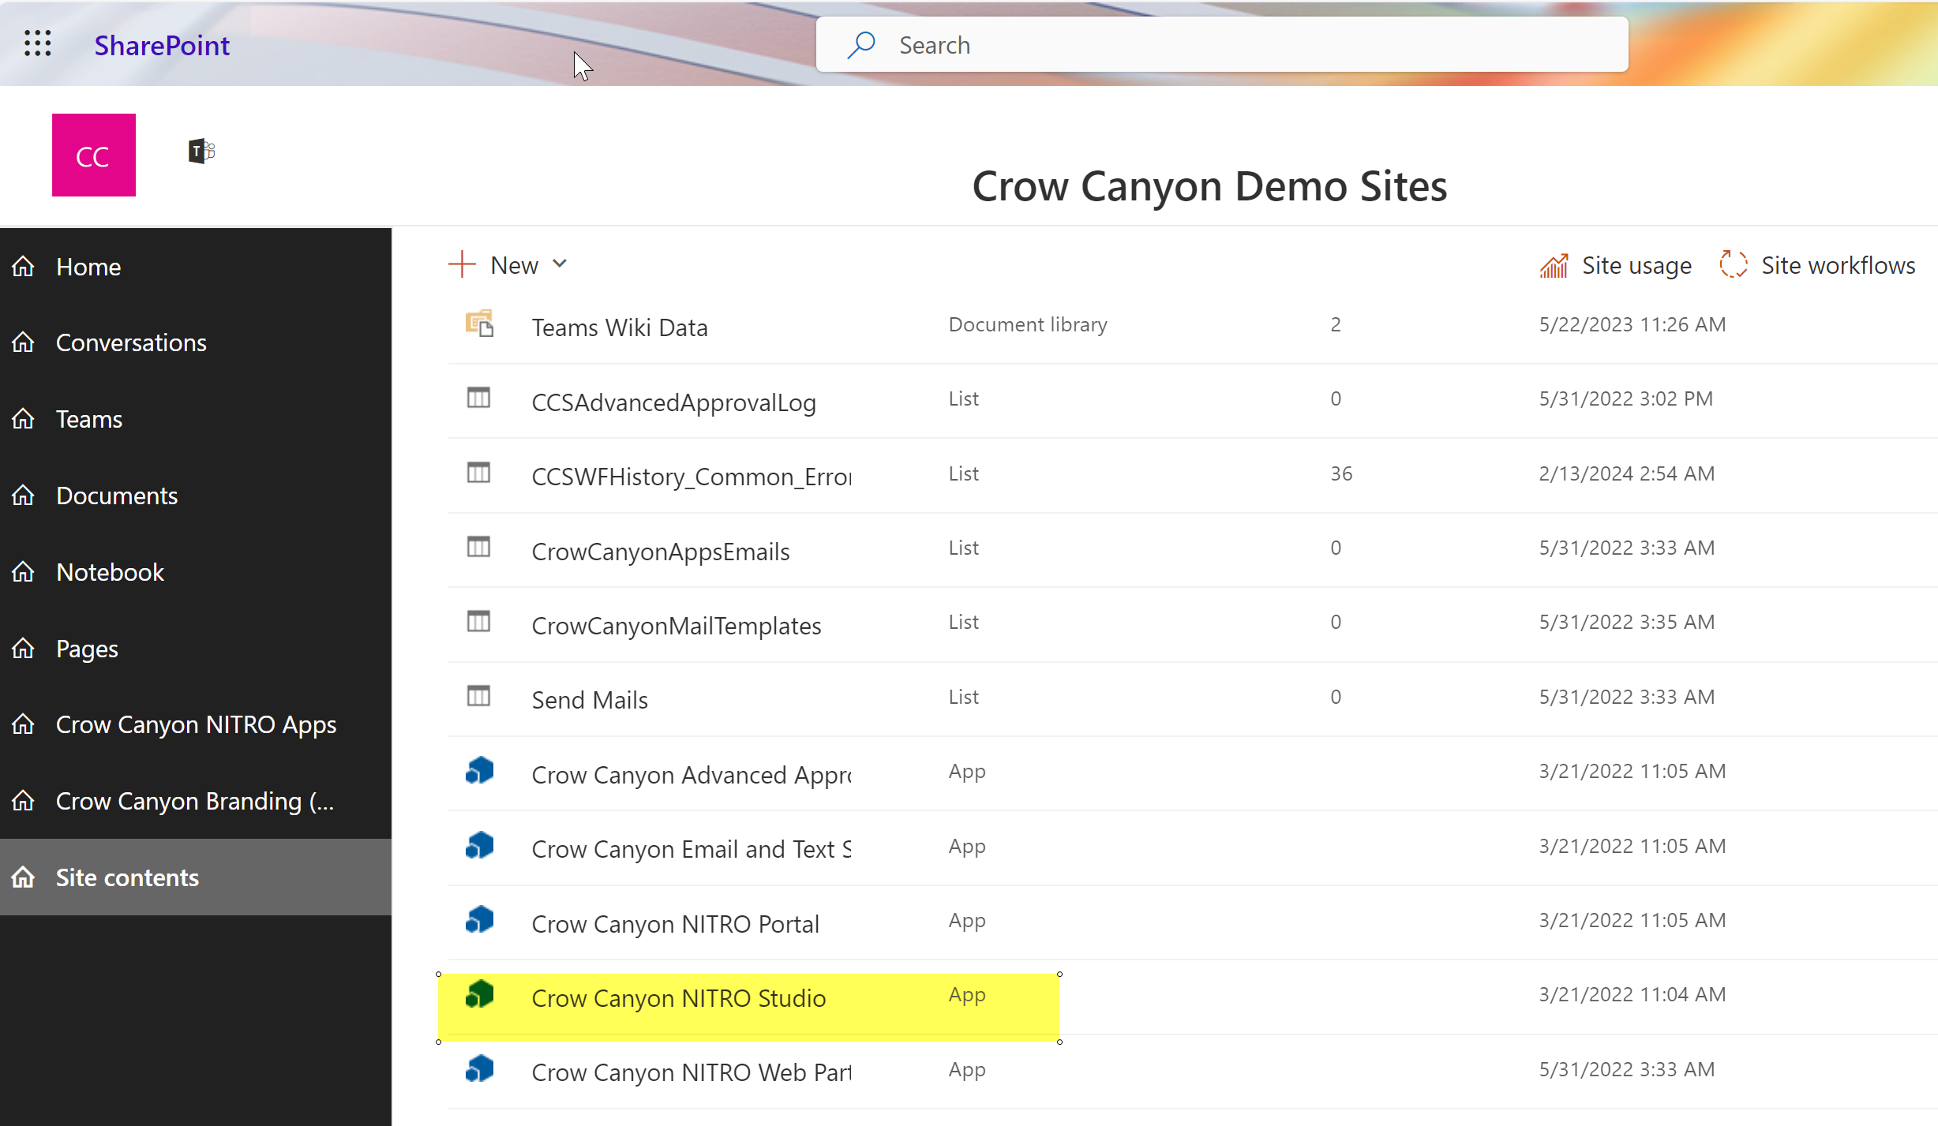Image resolution: width=1938 pixels, height=1126 pixels.
Task: Click the Crow Canyon NITRO Studio app icon
Action: (x=478, y=996)
